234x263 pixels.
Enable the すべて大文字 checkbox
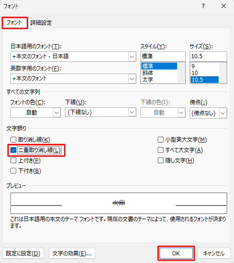click(x=161, y=150)
